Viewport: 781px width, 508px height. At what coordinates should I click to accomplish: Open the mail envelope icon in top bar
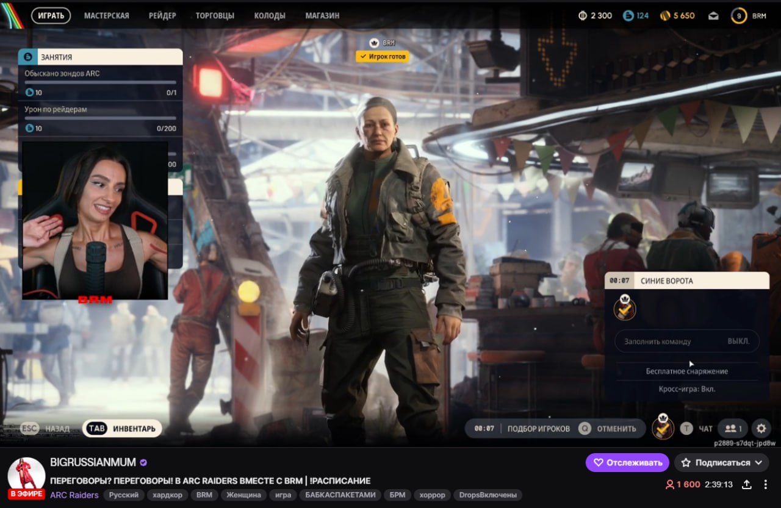click(713, 16)
